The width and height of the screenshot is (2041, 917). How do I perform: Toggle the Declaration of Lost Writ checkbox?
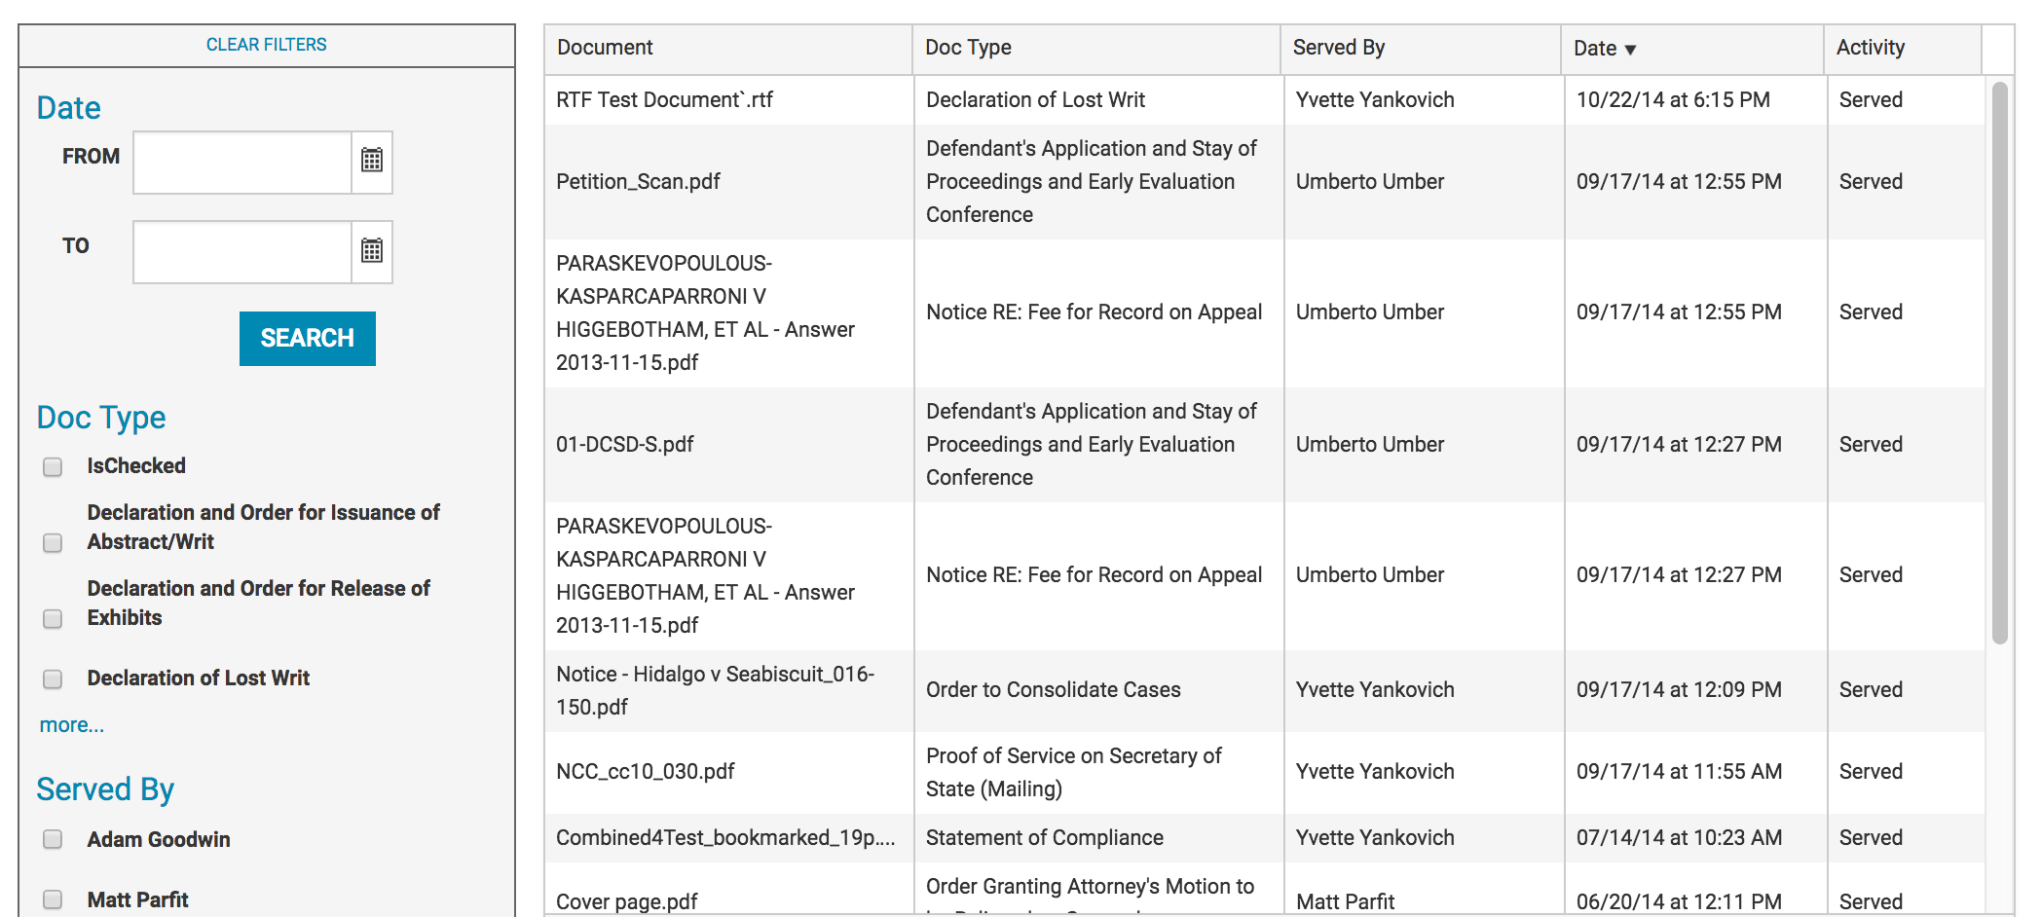click(53, 679)
